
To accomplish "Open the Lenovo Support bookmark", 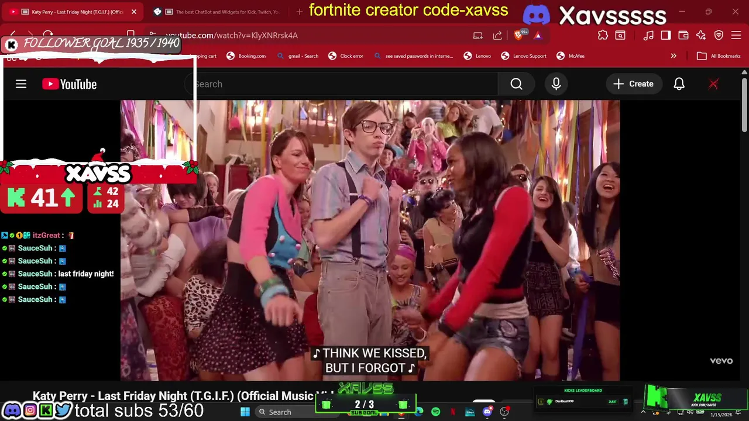I will point(524,56).
